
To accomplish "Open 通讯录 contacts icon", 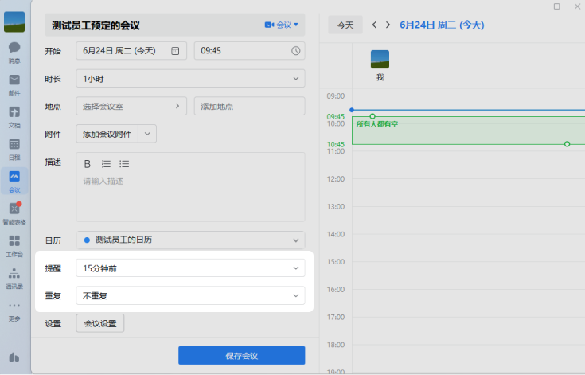I will pyautogui.click(x=14, y=277).
